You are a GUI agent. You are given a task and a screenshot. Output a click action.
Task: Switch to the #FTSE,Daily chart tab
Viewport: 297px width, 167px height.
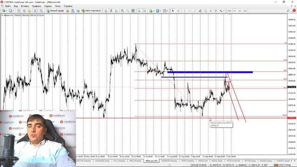click(x=250, y=161)
